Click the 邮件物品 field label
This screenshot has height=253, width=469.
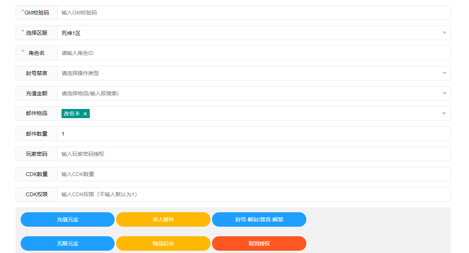pyautogui.click(x=37, y=114)
